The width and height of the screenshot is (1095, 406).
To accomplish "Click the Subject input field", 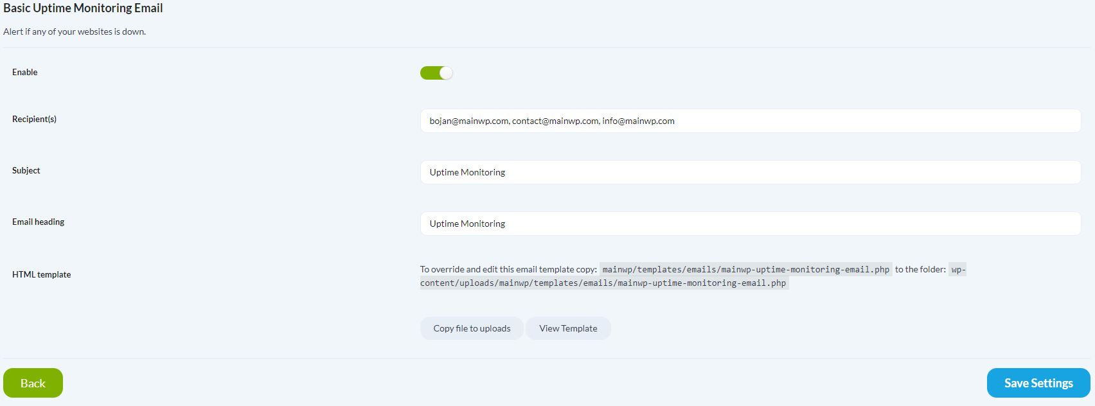I will [x=751, y=172].
